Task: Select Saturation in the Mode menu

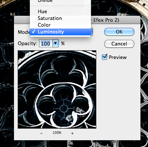Action: pyautogui.click(x=60, y=18)
